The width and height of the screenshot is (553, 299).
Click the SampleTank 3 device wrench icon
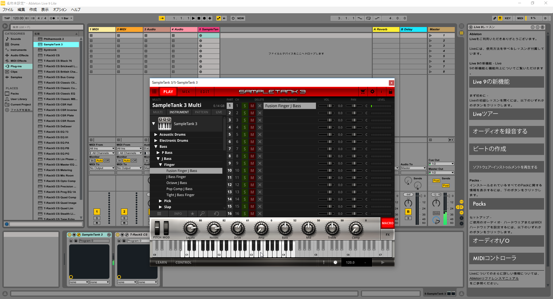[79, 235]
